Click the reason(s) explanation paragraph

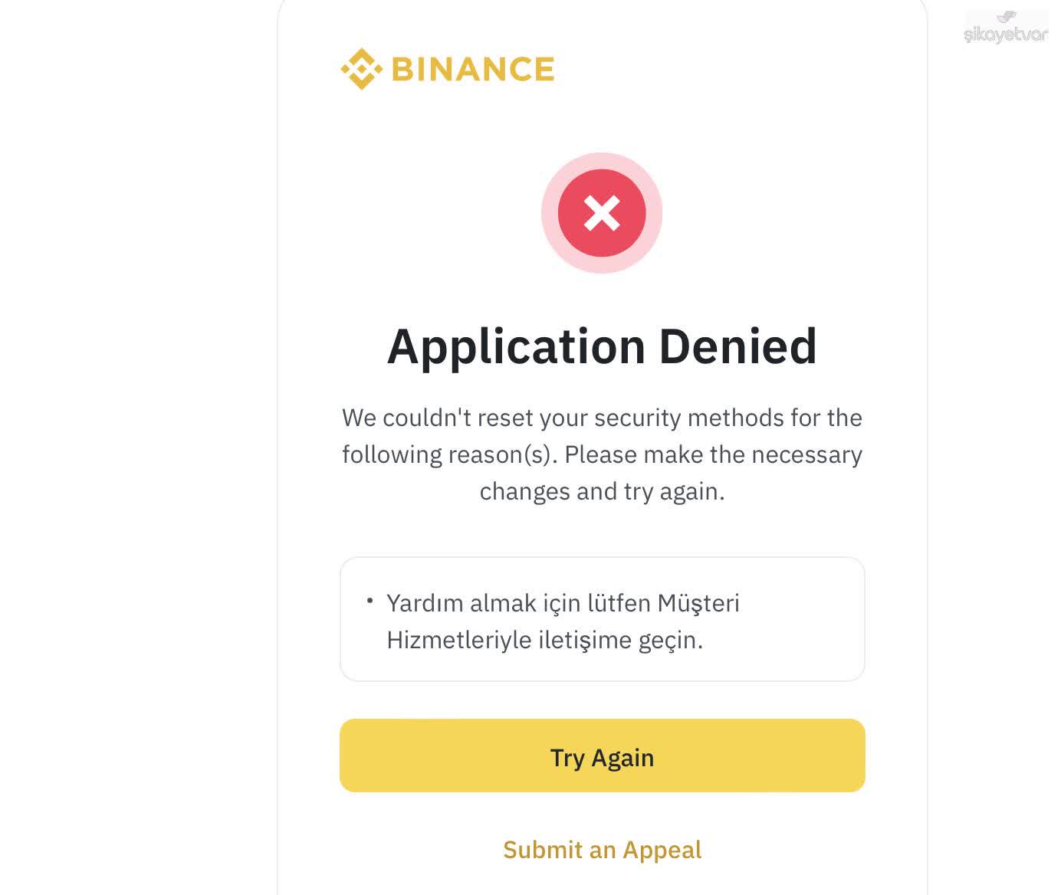point(602,454)
